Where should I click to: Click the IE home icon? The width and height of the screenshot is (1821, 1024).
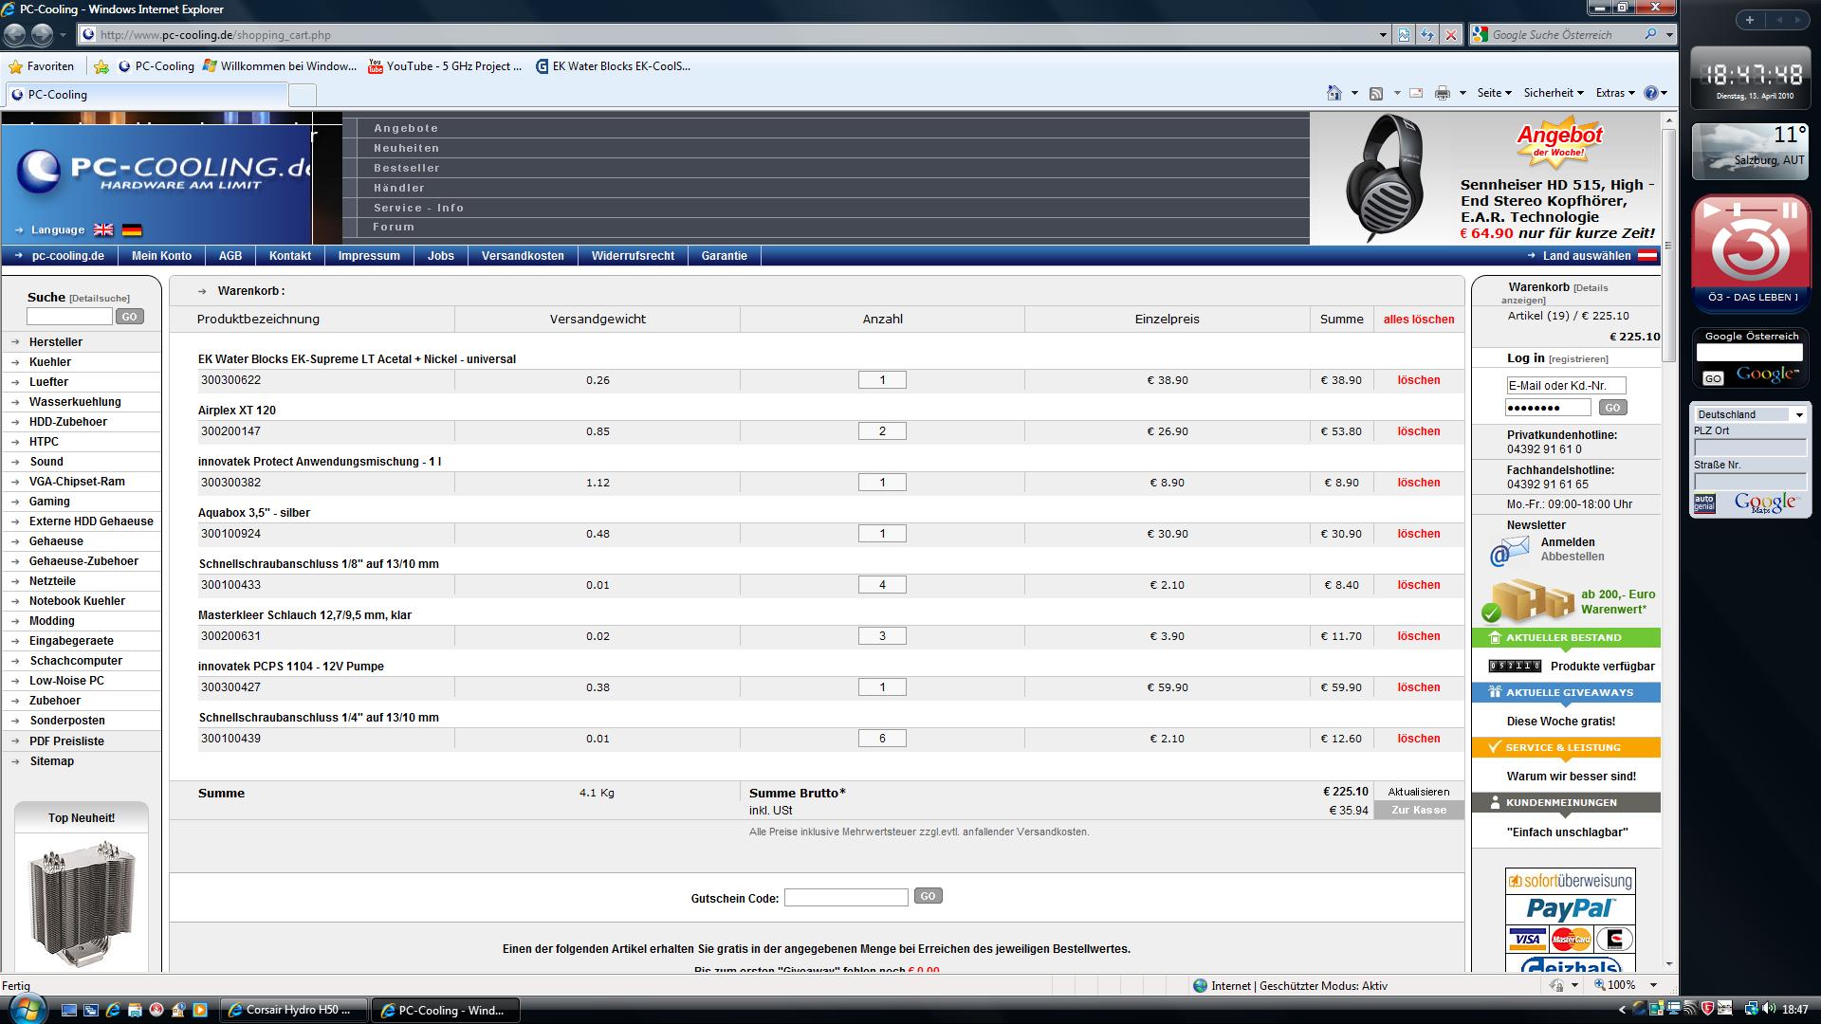point(1334,93)
